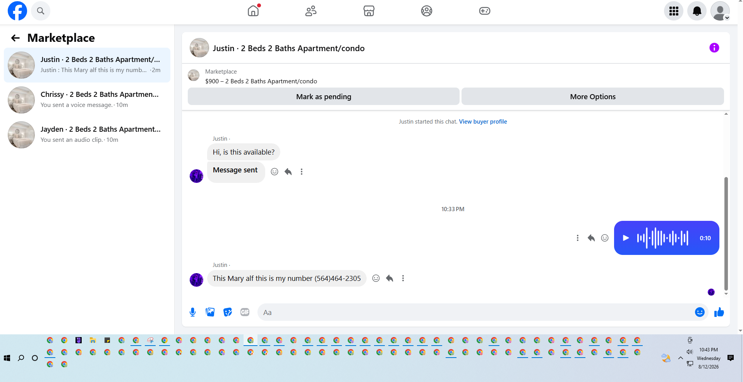The width and height of the screenshot is (743, 382).
Task: Open more menu for the voice message
Action: click(578, 238)
